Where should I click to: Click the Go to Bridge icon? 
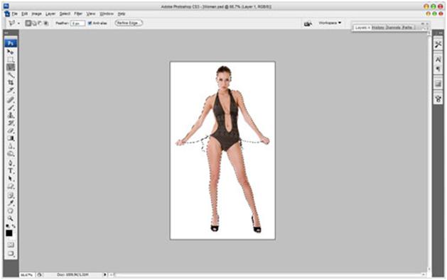coord(308,23)
